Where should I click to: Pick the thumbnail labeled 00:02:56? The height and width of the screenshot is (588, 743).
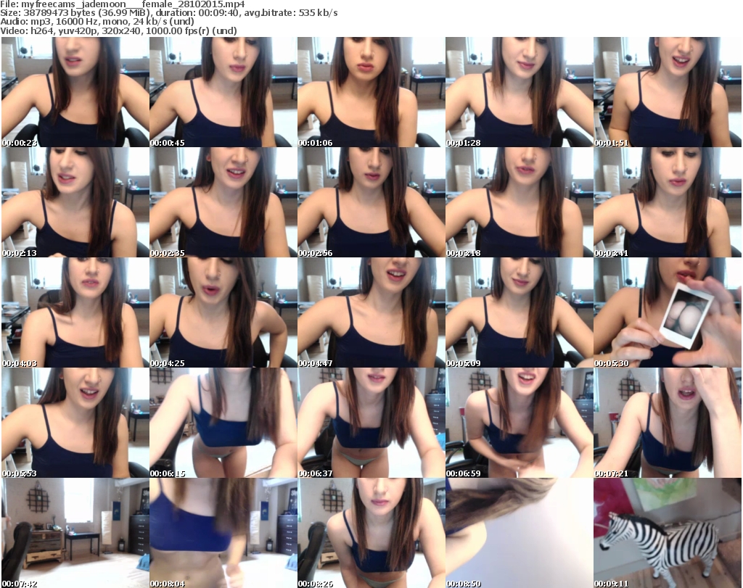coord(371,202)
